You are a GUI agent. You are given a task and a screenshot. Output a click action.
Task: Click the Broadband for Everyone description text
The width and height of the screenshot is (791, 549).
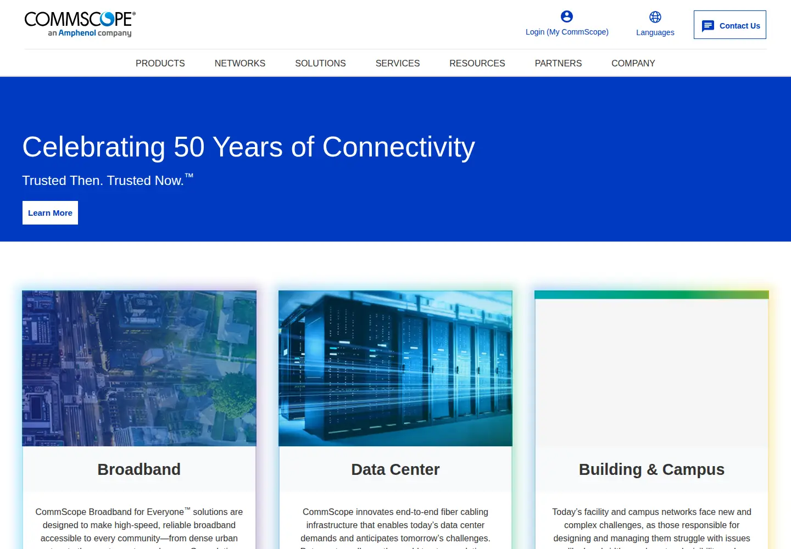click(139, 527)
